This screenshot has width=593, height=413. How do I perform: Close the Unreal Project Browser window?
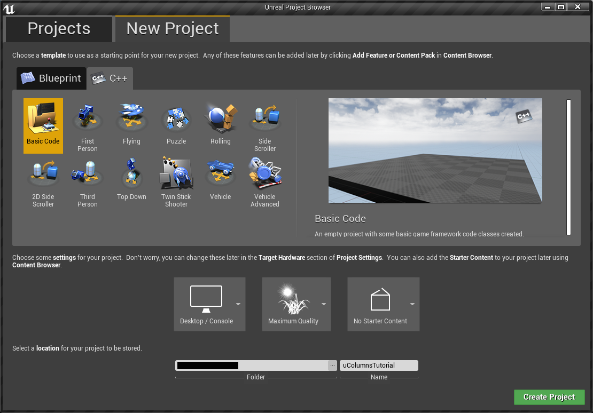(578, 7)
